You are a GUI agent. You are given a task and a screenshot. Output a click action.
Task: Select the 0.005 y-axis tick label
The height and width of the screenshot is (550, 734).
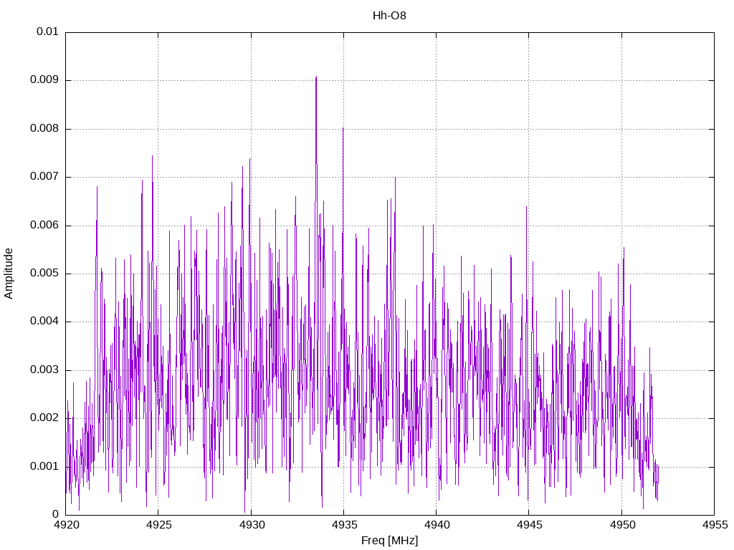pos(44,274)
